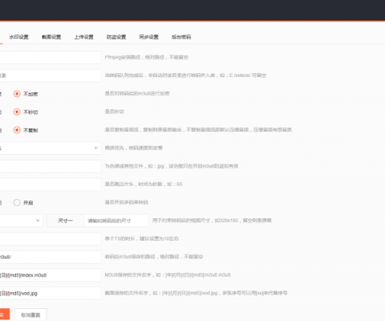Go to the 防盗设置 tab

click(x=116, y=37)
